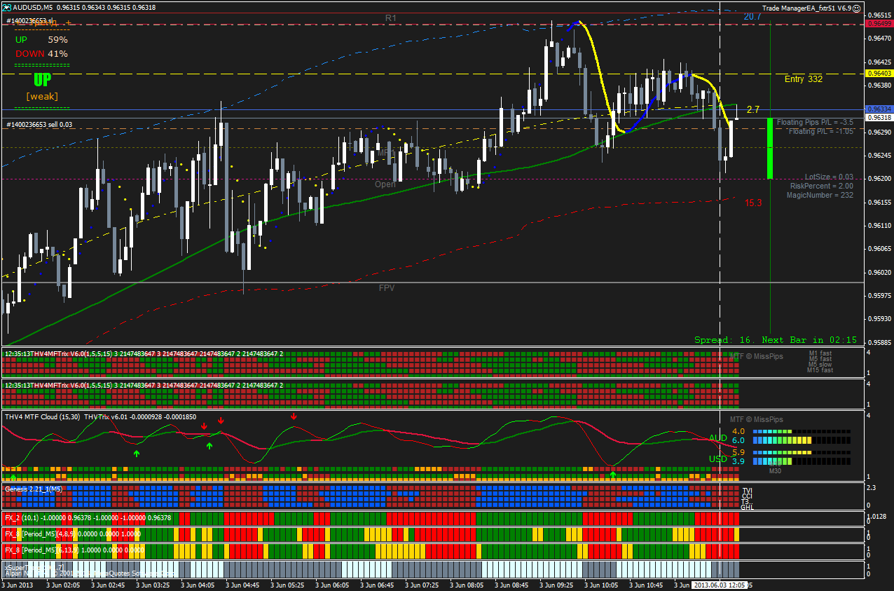Click the MagicNumber = 232 text
Image resolution: width=894 pixels, height=591 pixels.
(820, 196)
